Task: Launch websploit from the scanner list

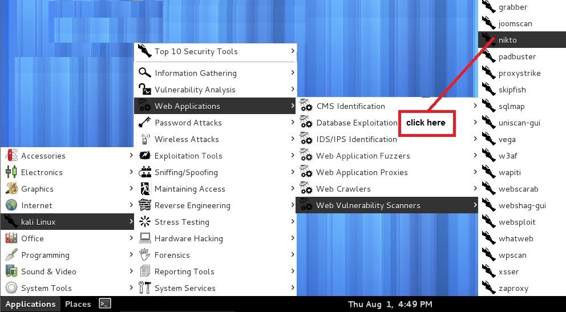Action: tap(522, 222)
